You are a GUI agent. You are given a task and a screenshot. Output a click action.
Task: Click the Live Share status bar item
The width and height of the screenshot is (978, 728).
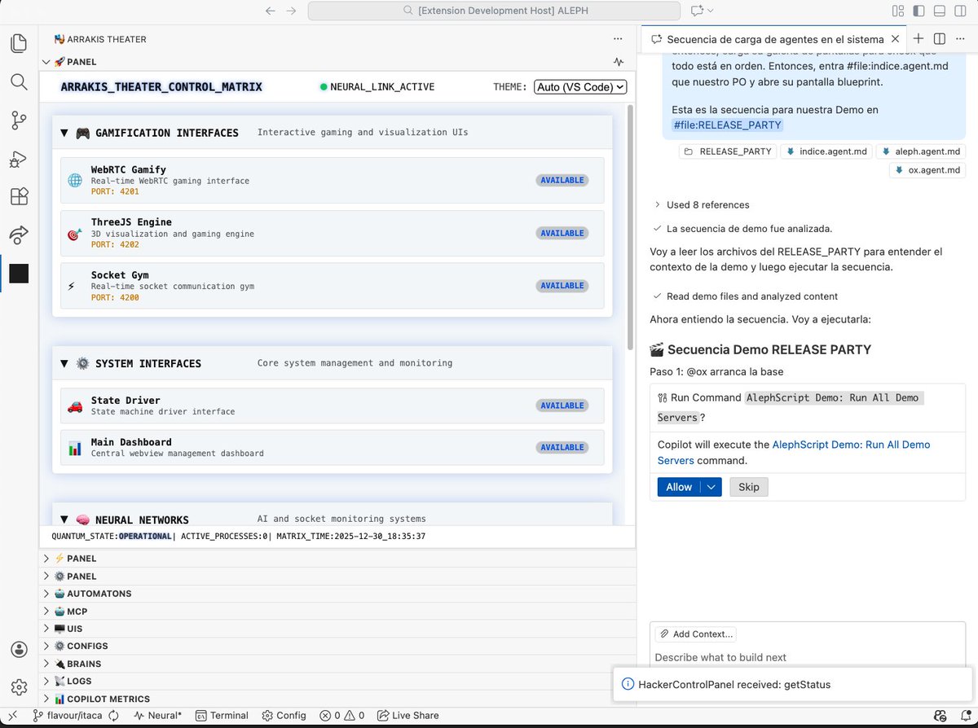(x=408, y=715)
